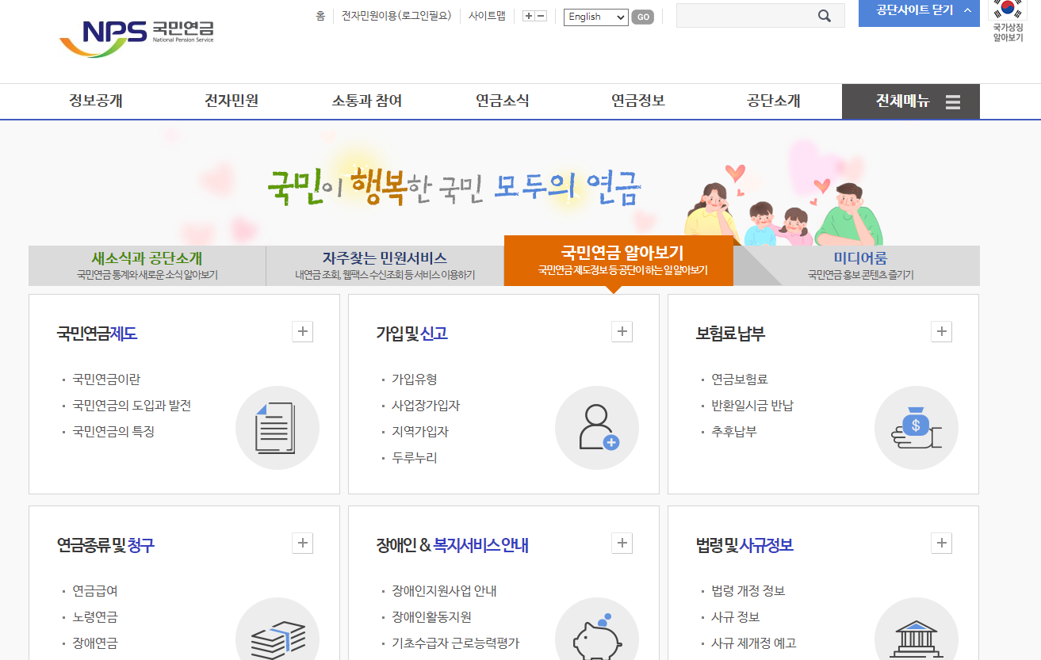Open 장애연금 link
Image resolution: width=1041 pixels, height=660 pixels.
(95, 643)
